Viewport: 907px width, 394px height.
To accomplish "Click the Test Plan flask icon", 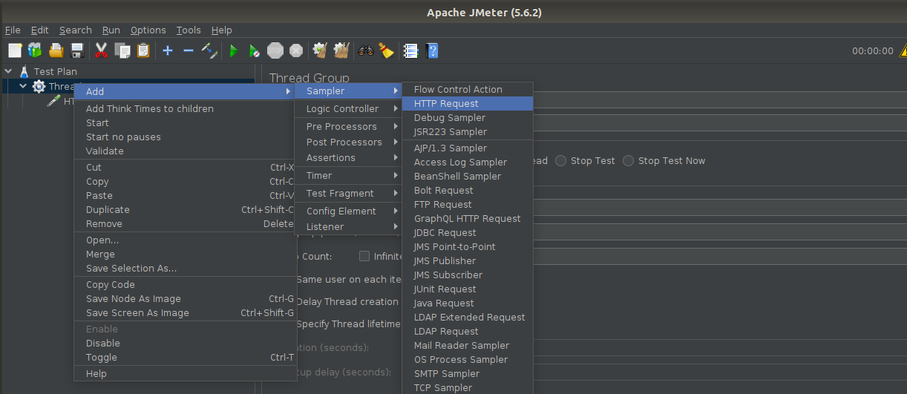I will 24,72.
